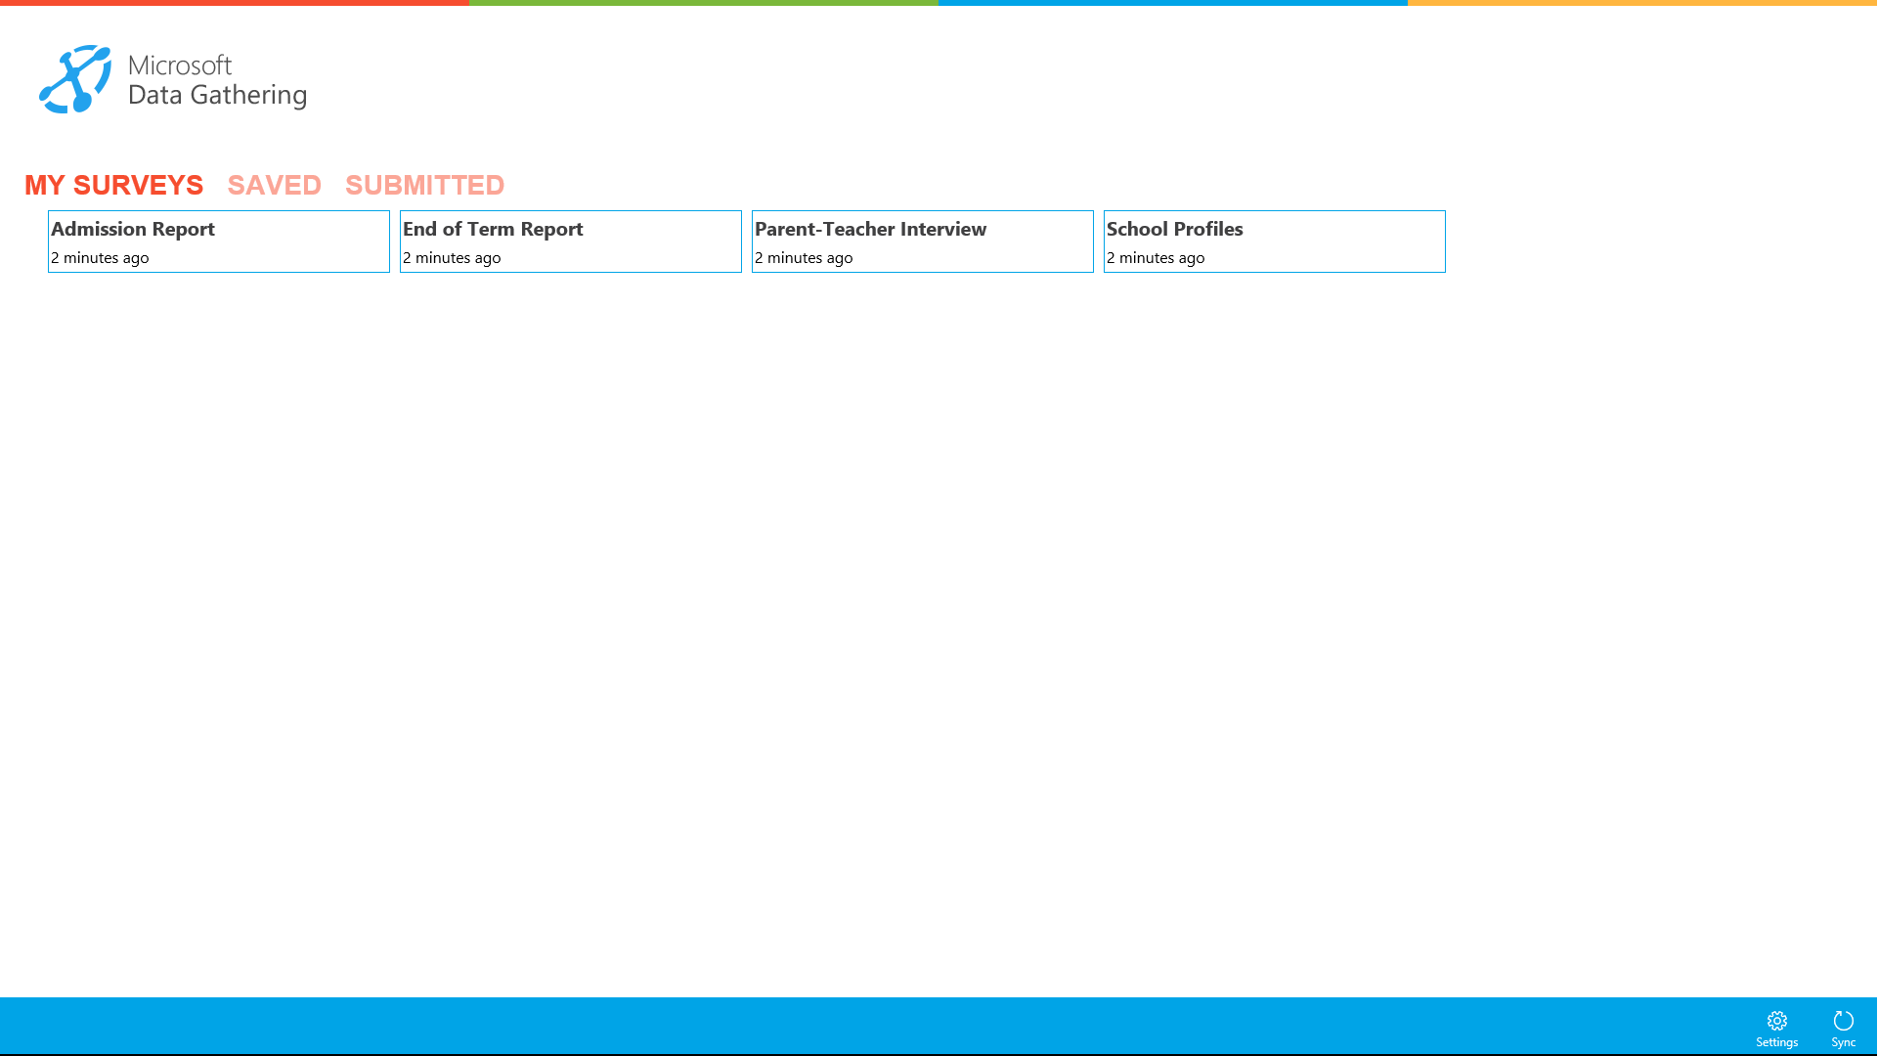The height and width of the screenshot is (1056, 1878).
Task: Click the Microsoft Data Gathering title text
Action: click(217, 80)
